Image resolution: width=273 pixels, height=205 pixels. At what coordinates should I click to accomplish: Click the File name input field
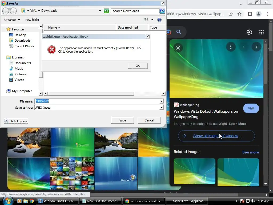click(97, 101)
